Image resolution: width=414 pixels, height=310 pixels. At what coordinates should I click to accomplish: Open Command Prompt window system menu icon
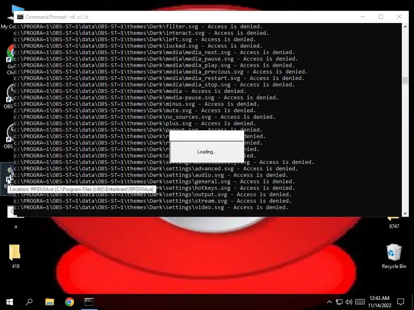(x=20, y=17)
